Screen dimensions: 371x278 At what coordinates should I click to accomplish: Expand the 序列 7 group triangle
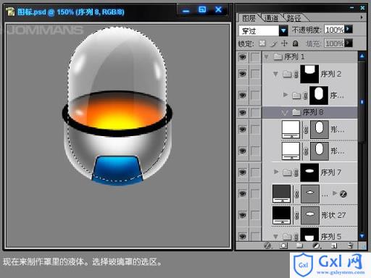click(276, 172)
